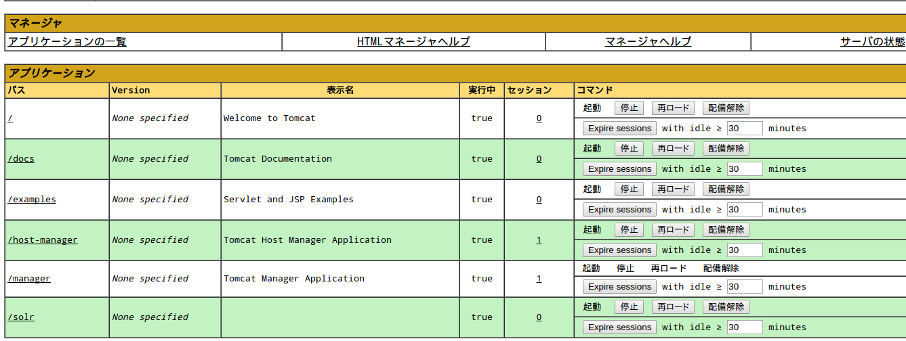This screenshot has width=906, height=341.
Task: Click Expire sessions for /docs row
Action: point(619,169)
